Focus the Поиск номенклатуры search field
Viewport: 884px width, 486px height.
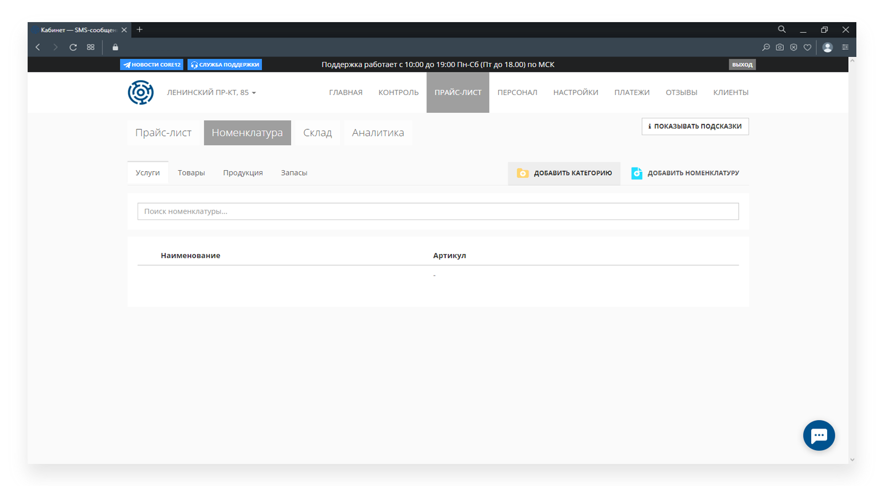point(438,211)
